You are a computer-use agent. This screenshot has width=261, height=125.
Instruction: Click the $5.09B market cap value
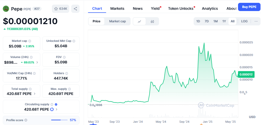[x=15, y=46]
